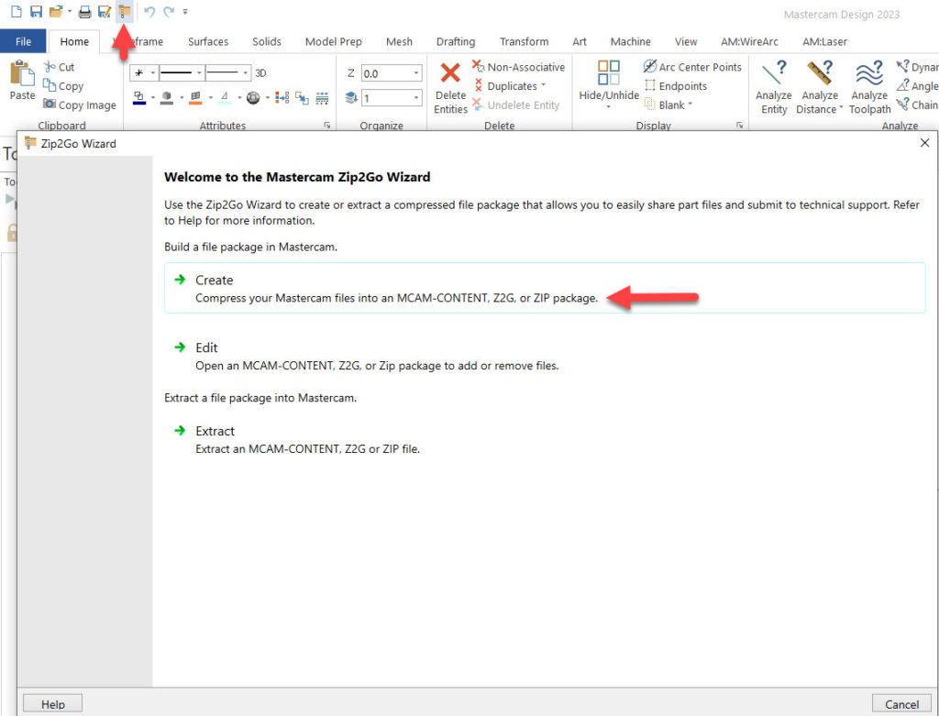Image resolution: width=939 pixels, height=716 pixels.
Task: Switch to the Mesh tab
Action: pos(399,41)
